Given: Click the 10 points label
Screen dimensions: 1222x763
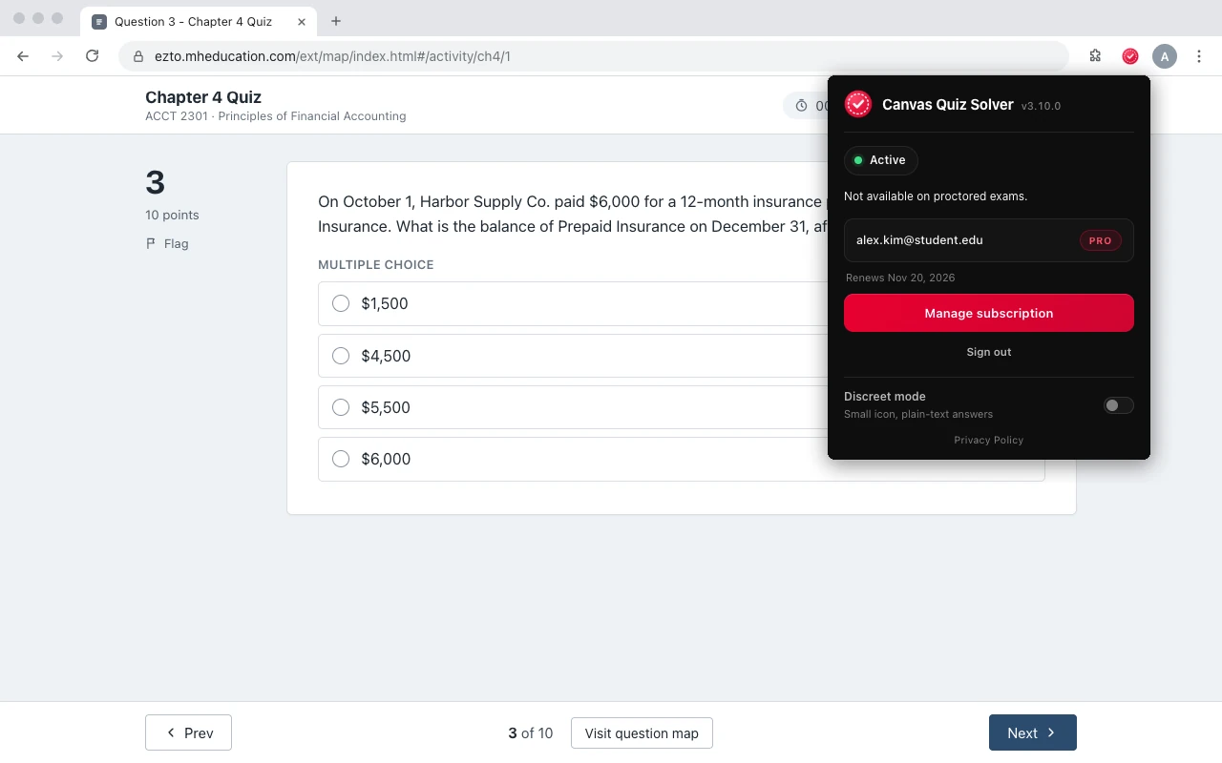Looking at the screenshot, I should pos(172,215).
